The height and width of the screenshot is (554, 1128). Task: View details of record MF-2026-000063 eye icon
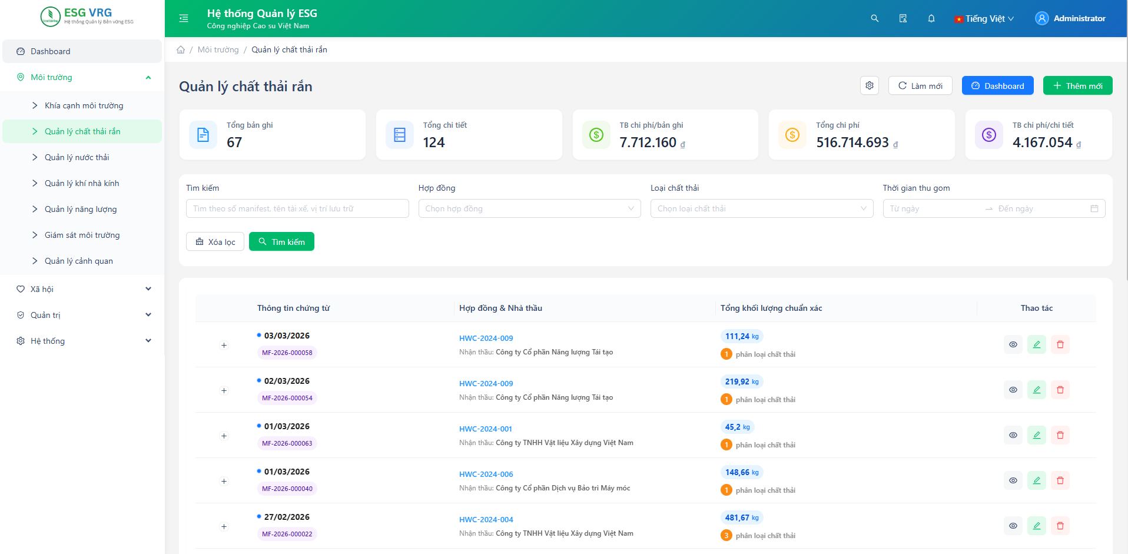click(x=1013, y=435)
